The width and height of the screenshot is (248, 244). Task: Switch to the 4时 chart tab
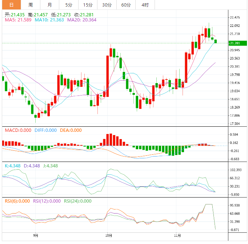tap(145, 5)
